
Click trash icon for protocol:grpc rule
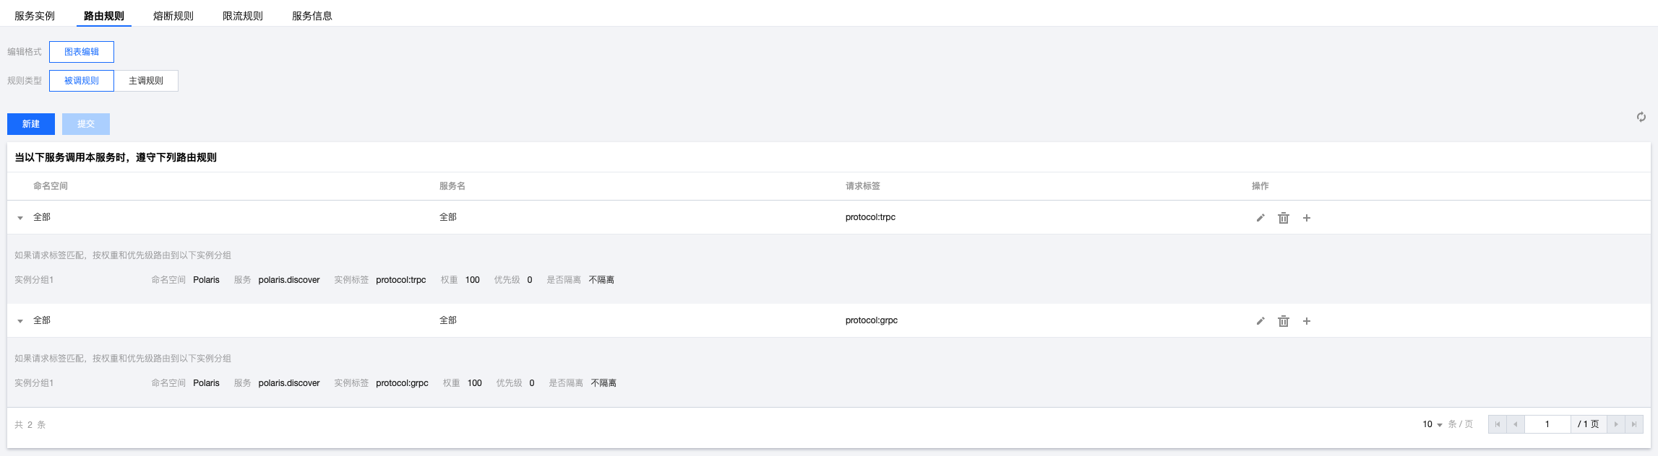pyautogui.click(x=1284, y=321)
